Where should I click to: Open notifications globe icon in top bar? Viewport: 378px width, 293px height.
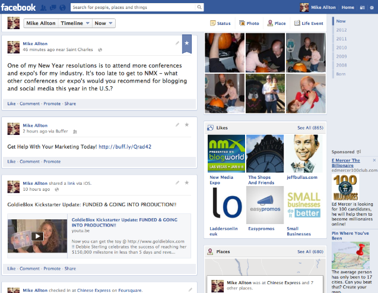point(62,8)
